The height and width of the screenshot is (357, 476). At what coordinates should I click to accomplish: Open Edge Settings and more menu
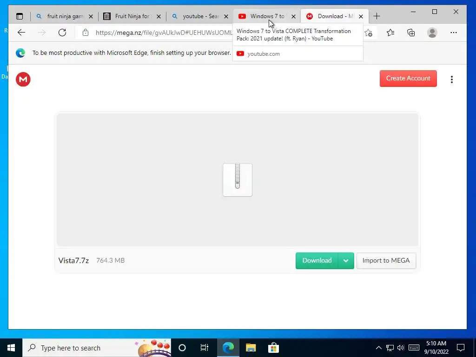454,33
